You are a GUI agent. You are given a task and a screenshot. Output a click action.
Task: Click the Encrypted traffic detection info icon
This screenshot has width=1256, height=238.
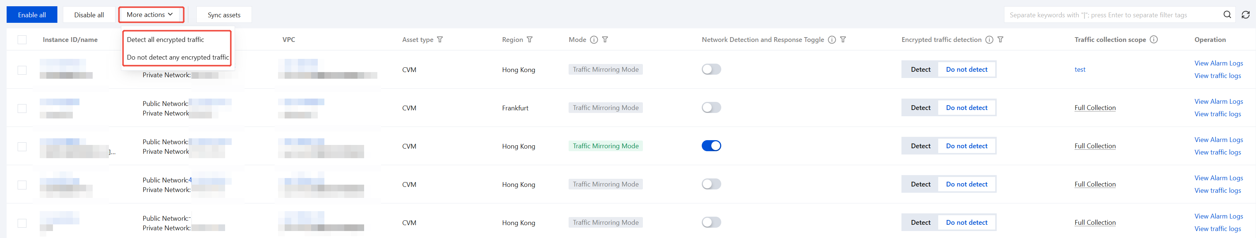[989, 39]
